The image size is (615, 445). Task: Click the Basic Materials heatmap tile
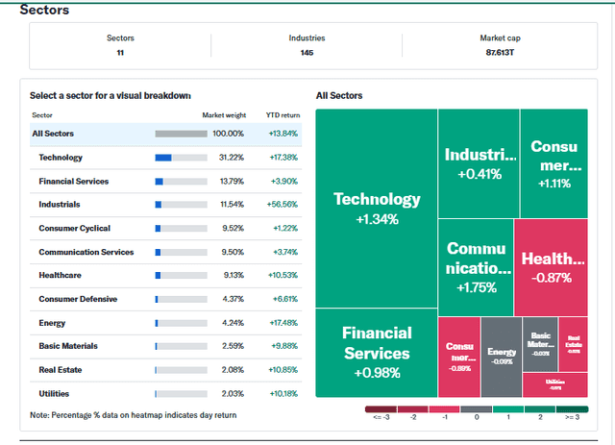[540, 344]
